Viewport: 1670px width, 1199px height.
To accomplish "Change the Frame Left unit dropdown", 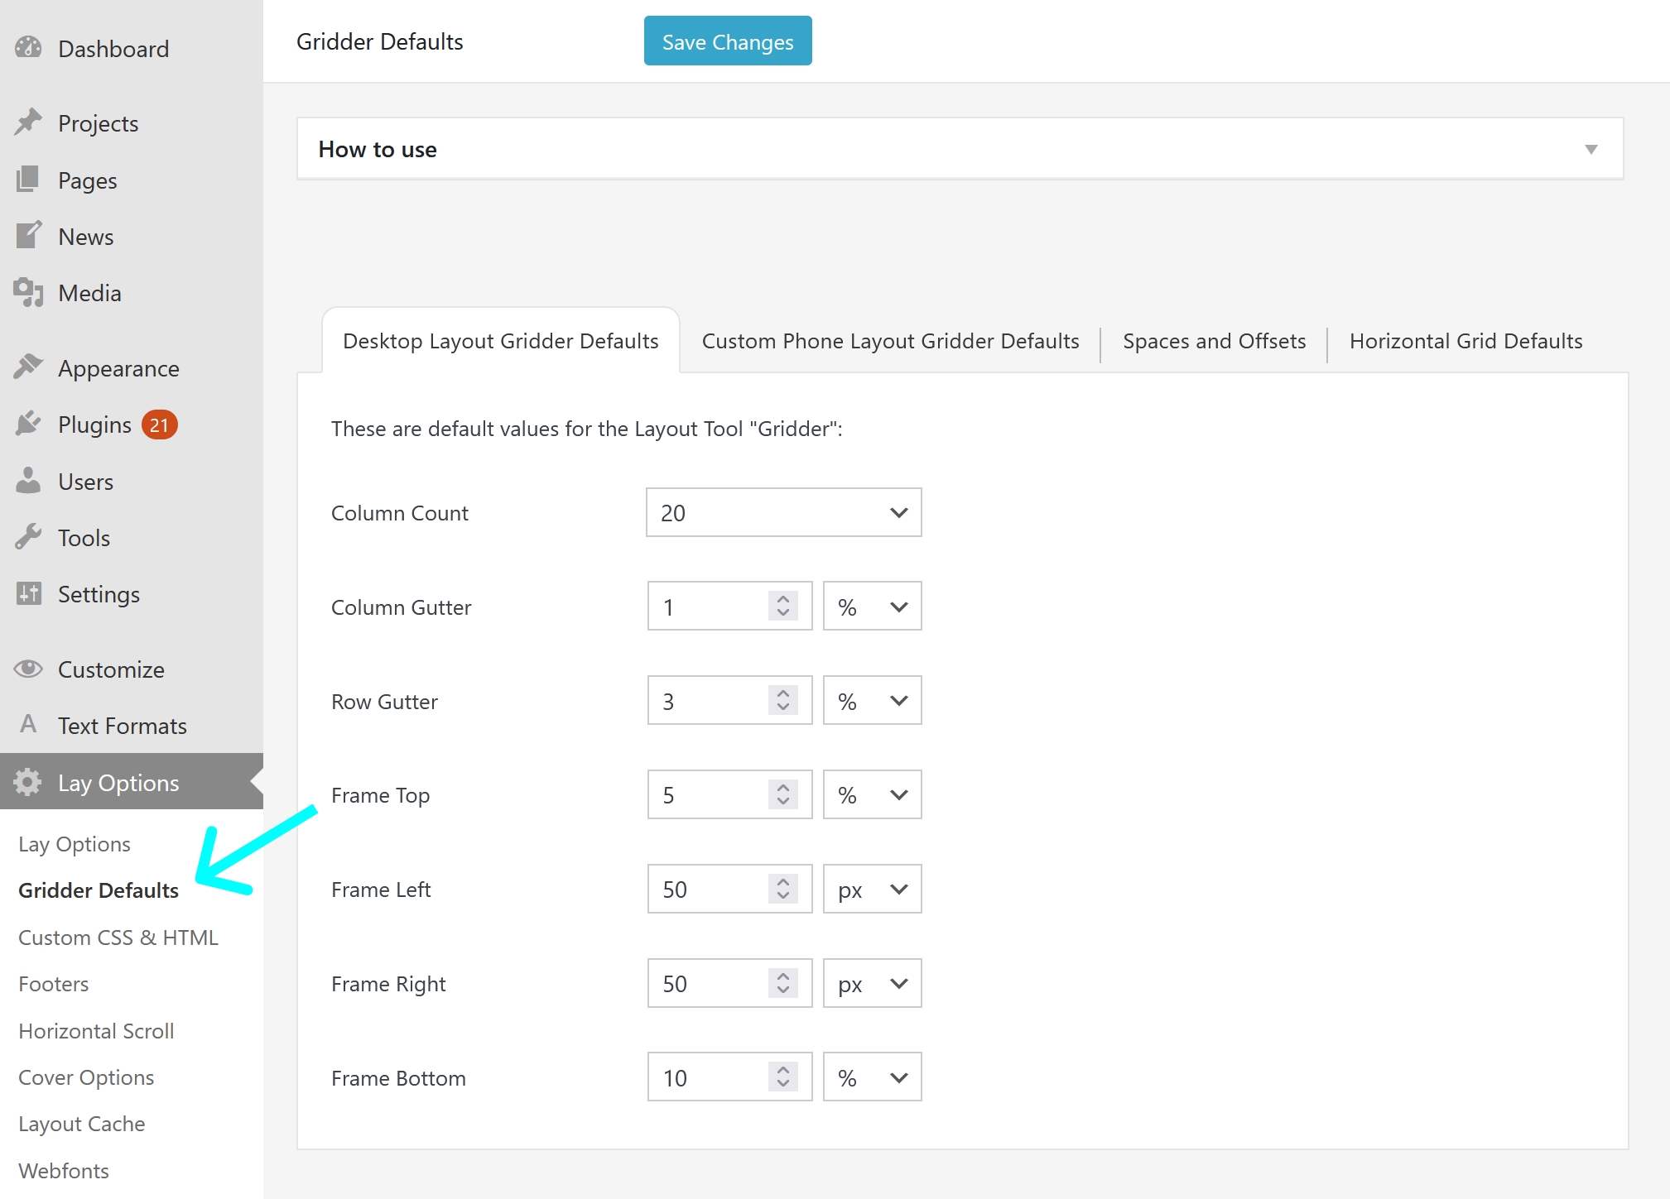I will [872, 890].
